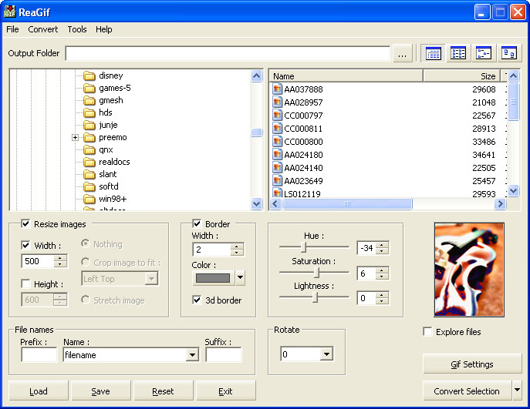Click the border Color swatch
Image resolution: width=530 pixels, height=409 pixels.
(x=212, y=278)
